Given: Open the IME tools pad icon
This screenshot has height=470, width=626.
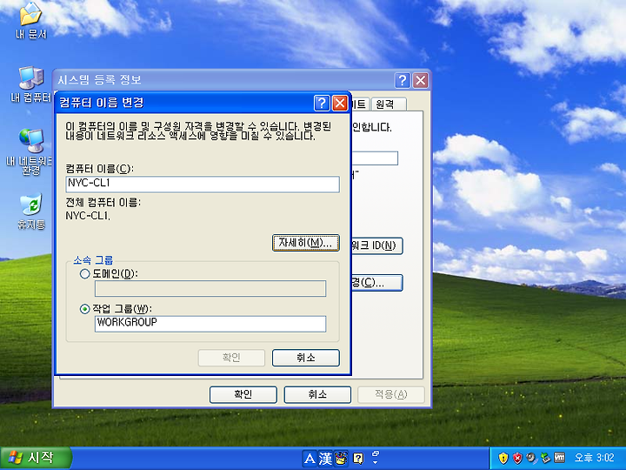Looking at the screenshot, I should [342, 459].
